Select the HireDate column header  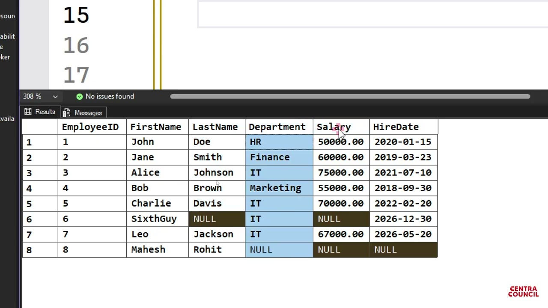tap(404, 127)
